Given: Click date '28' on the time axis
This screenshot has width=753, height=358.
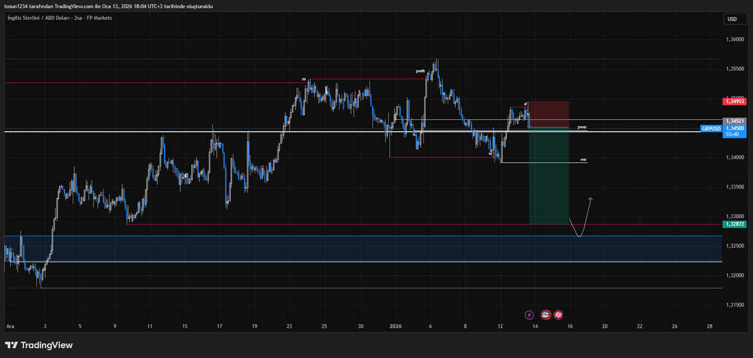Looking at the screenshot, I should 710,327.
